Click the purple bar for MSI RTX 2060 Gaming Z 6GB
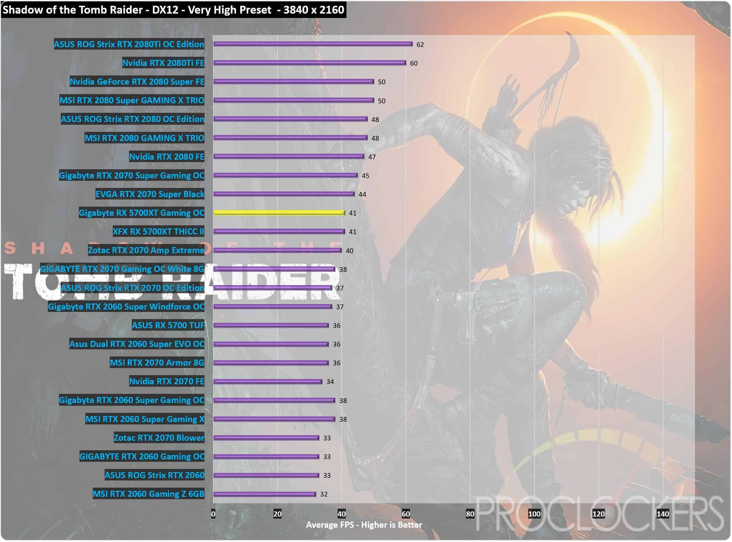This screenshot has width=732, height=542. pyautogui.click(x=265, y=494)
